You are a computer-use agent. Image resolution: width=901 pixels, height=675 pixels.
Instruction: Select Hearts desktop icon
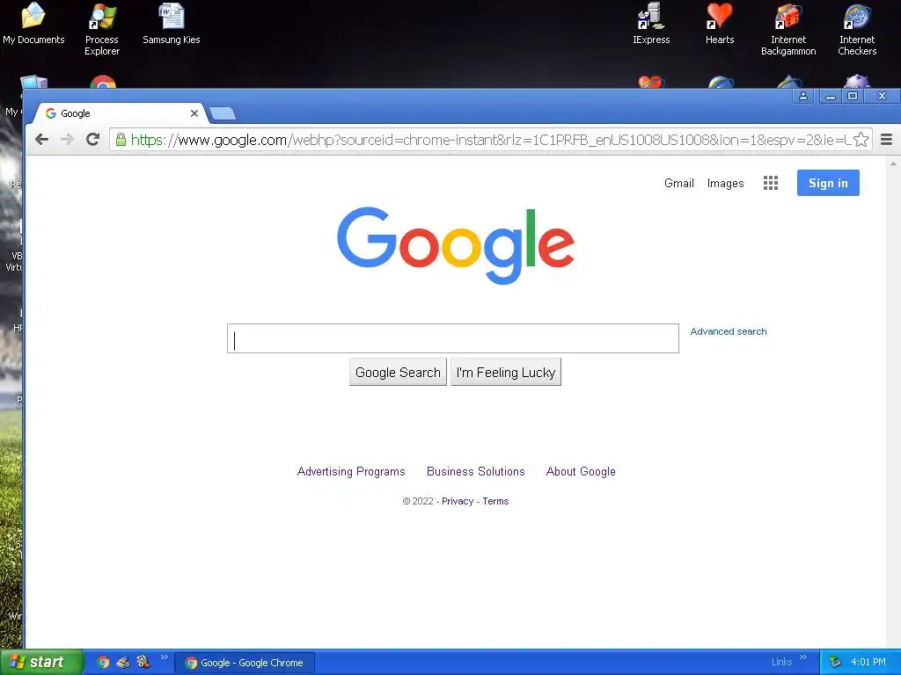(x=720, y=24)
